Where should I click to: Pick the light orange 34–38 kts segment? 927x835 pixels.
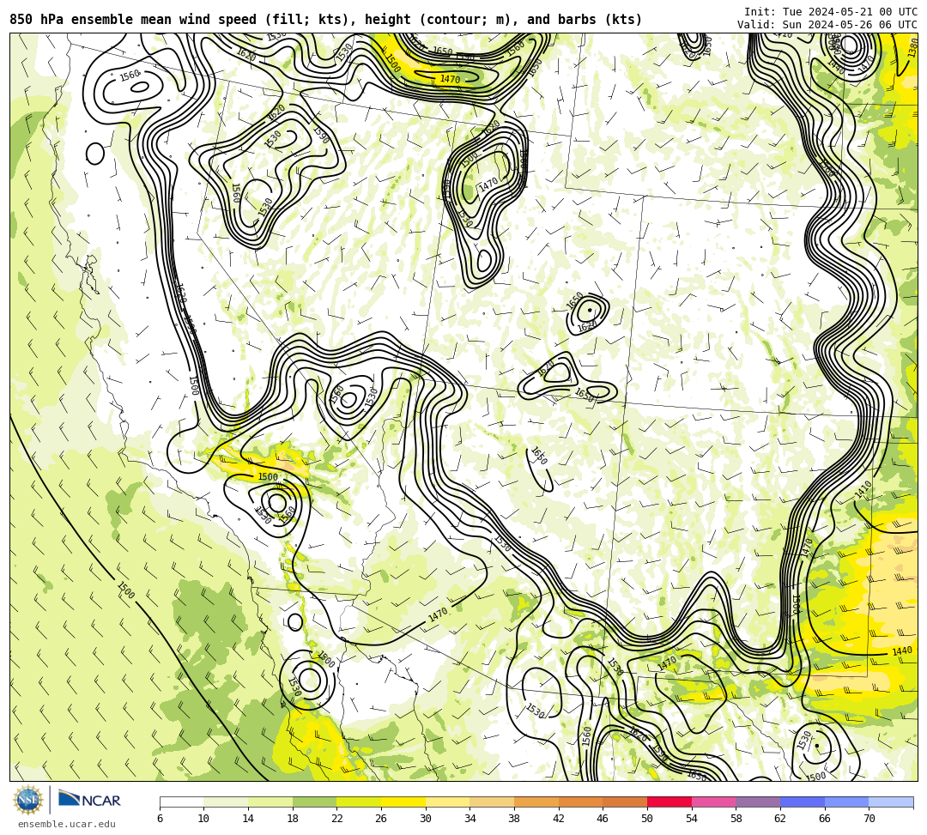pos(492,802)
